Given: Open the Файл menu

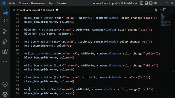Looking at the screenshot, I should coord(12,3).
